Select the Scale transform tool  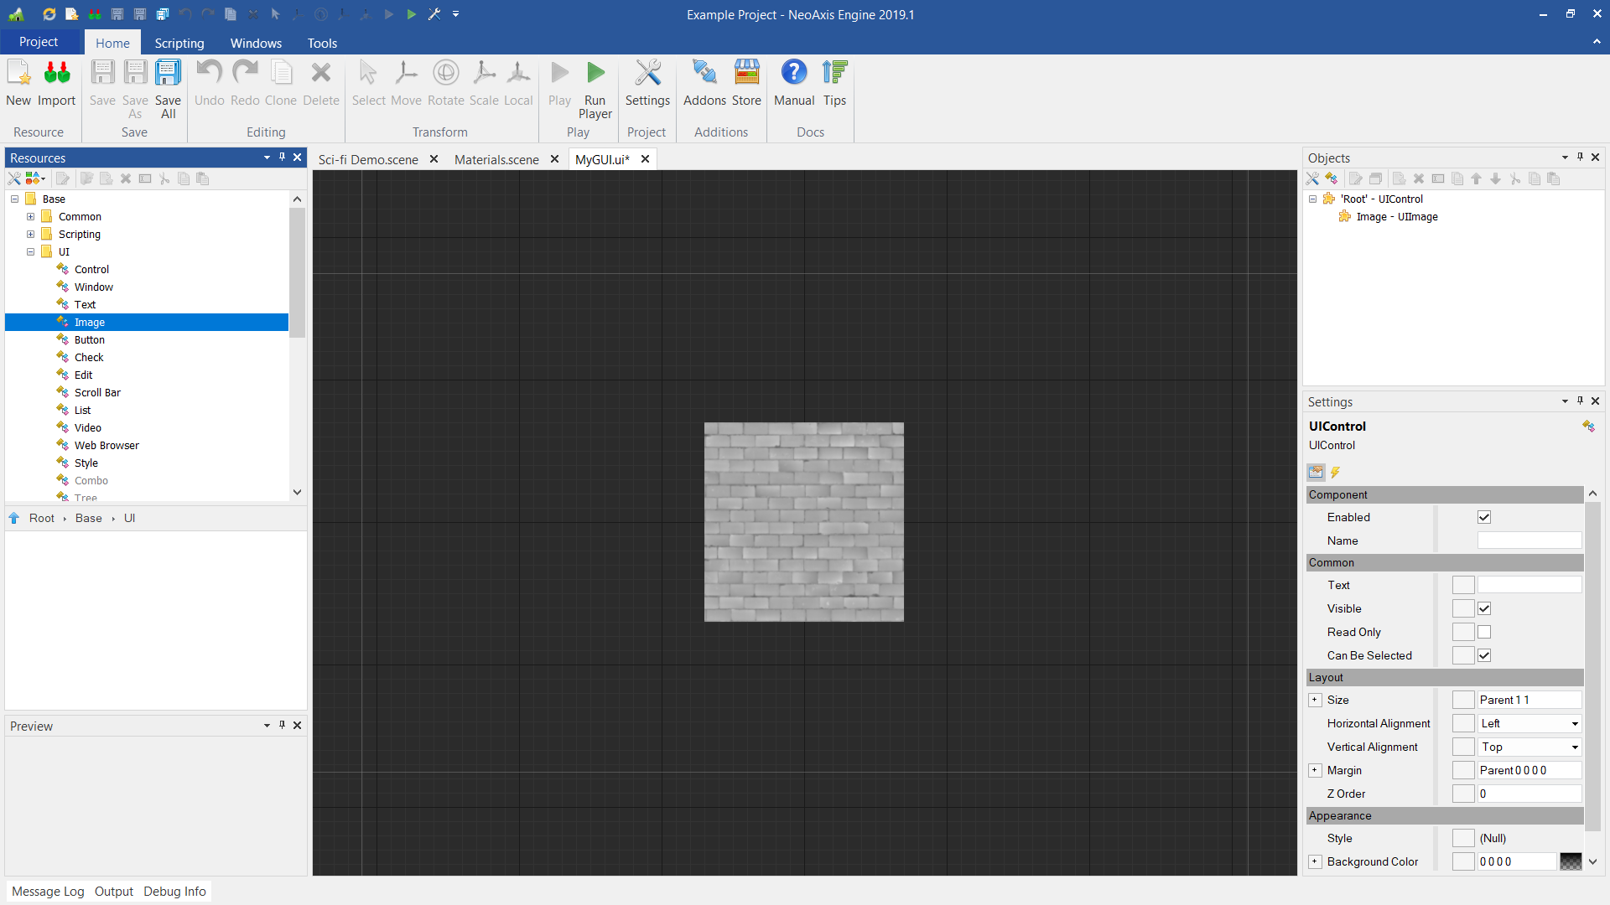click(x=484, y=84)
